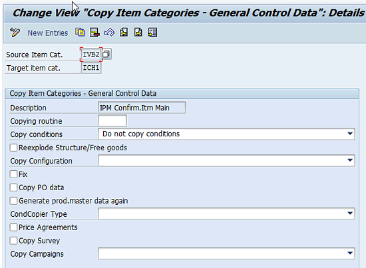Screen dimensions: 366x268
Task: Click the Other Entry position icon
Action: click(x=152, y=33)
